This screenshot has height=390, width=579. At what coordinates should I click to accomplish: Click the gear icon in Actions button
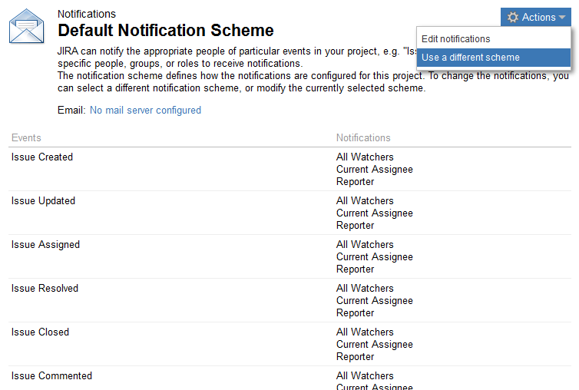click(513, 17)
